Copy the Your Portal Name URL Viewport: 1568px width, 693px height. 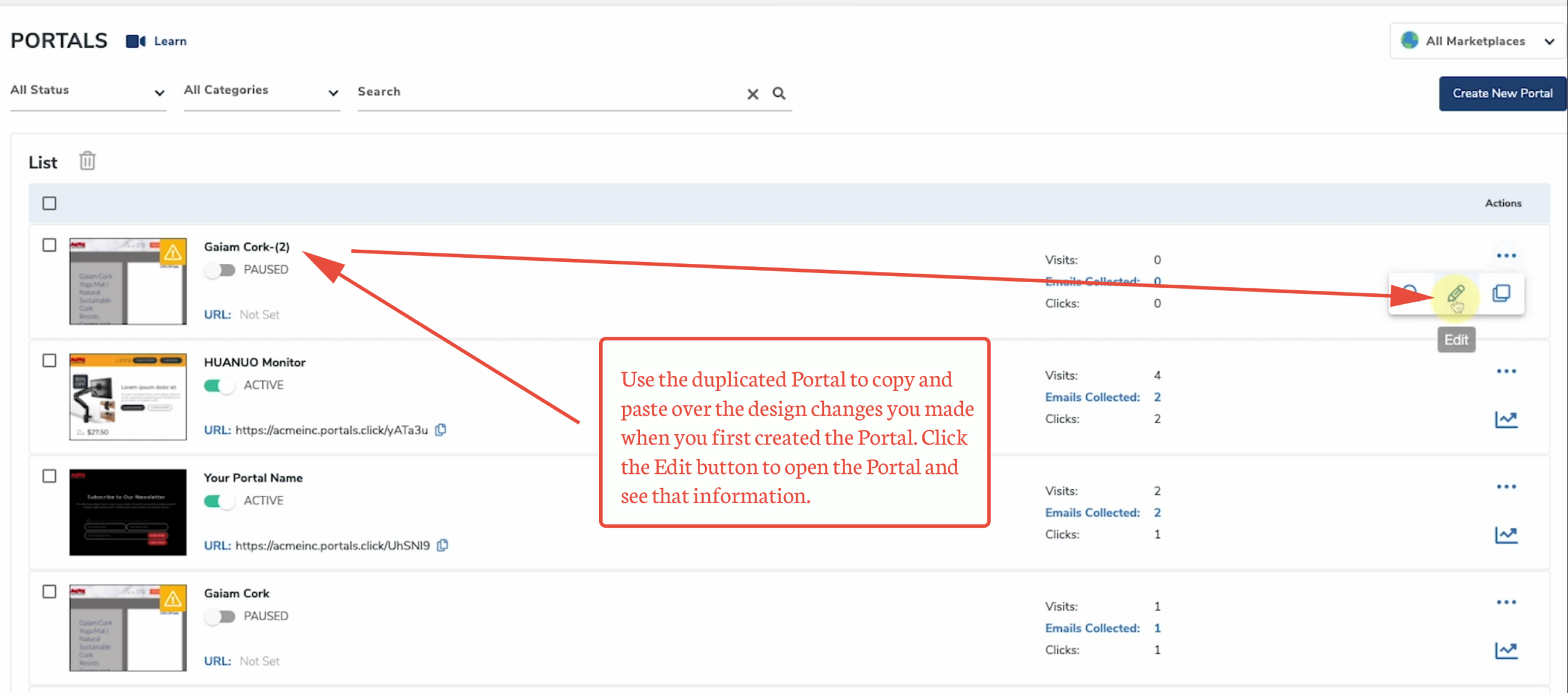click(443, 545)
